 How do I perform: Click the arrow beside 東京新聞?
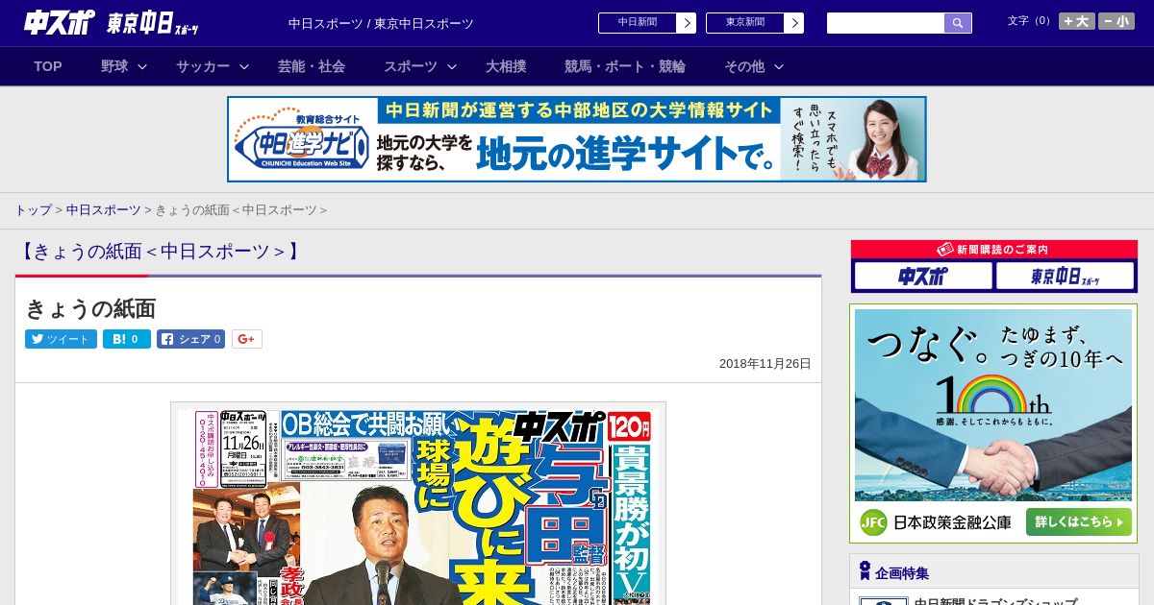coord(794,23)
